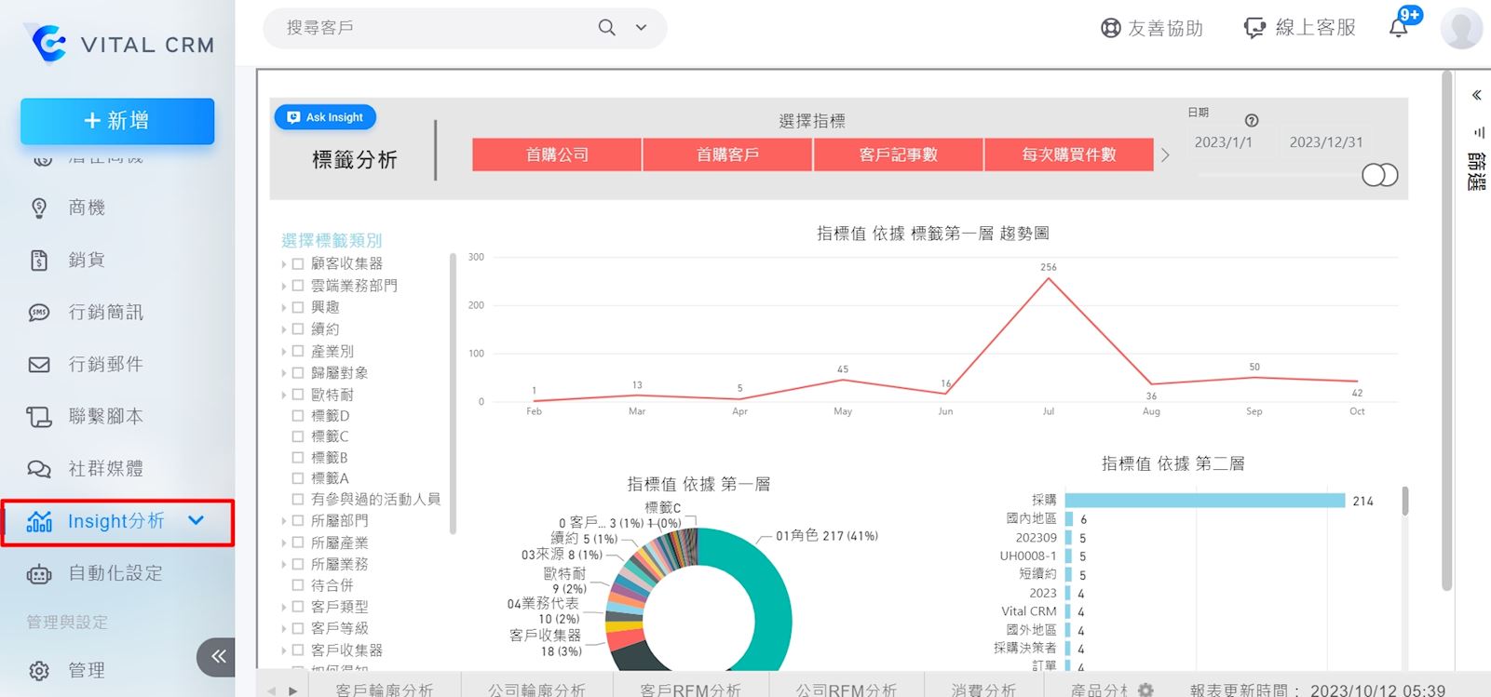
Task: Click the 社群媒體 chat icon
Action: [x=39, y=469]
